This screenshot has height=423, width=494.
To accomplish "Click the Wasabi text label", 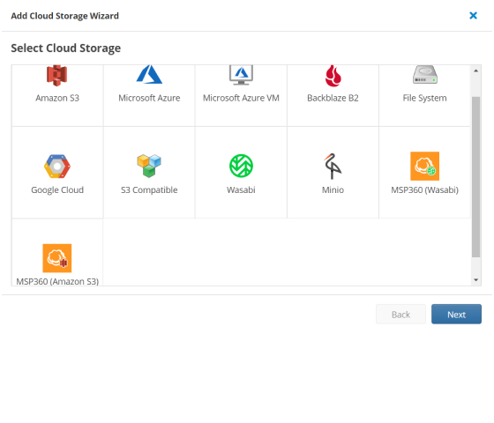I will pyautogui.click(x=241, y=190).
